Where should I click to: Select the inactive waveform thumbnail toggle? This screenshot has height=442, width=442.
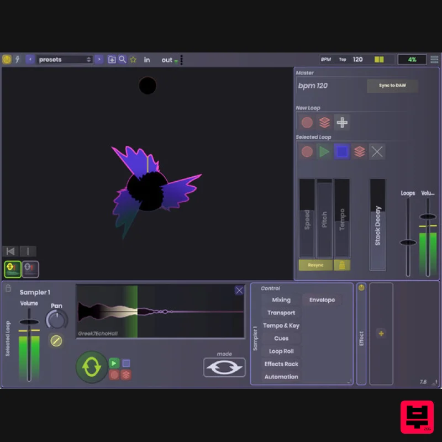coord(30,269)
